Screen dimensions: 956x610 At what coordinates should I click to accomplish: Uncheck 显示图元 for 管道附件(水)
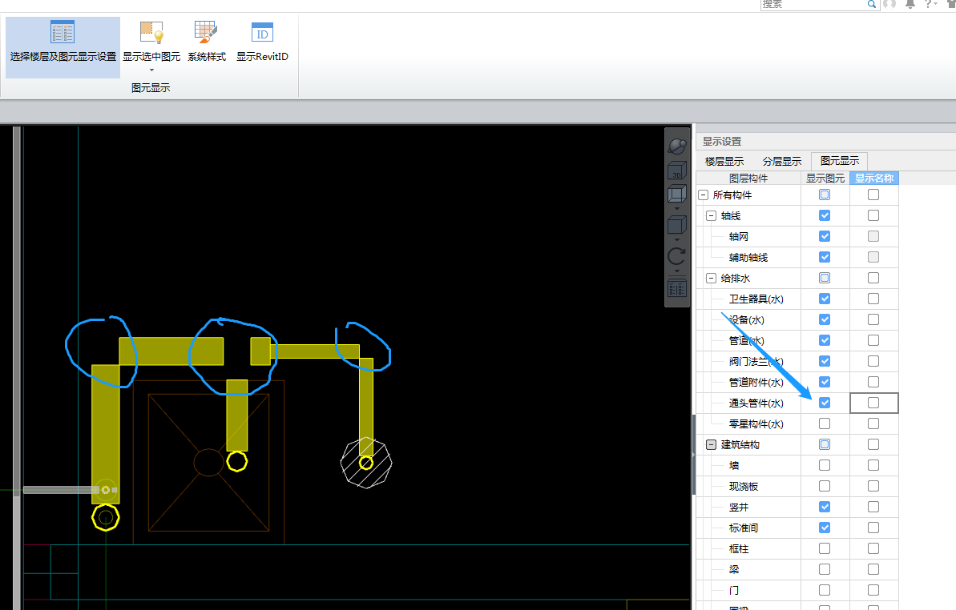pyautogui.click(x=825, y=382)
